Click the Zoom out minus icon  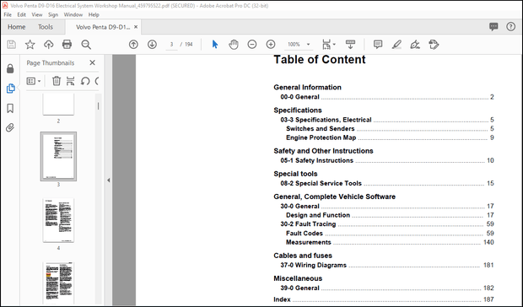[x=252, y=45]
